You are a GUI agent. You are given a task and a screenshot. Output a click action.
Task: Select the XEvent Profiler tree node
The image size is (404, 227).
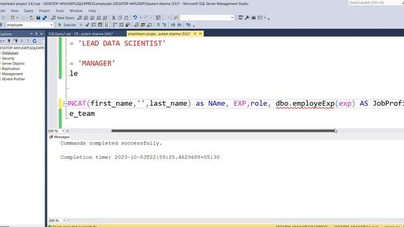[x=13, y=79]
